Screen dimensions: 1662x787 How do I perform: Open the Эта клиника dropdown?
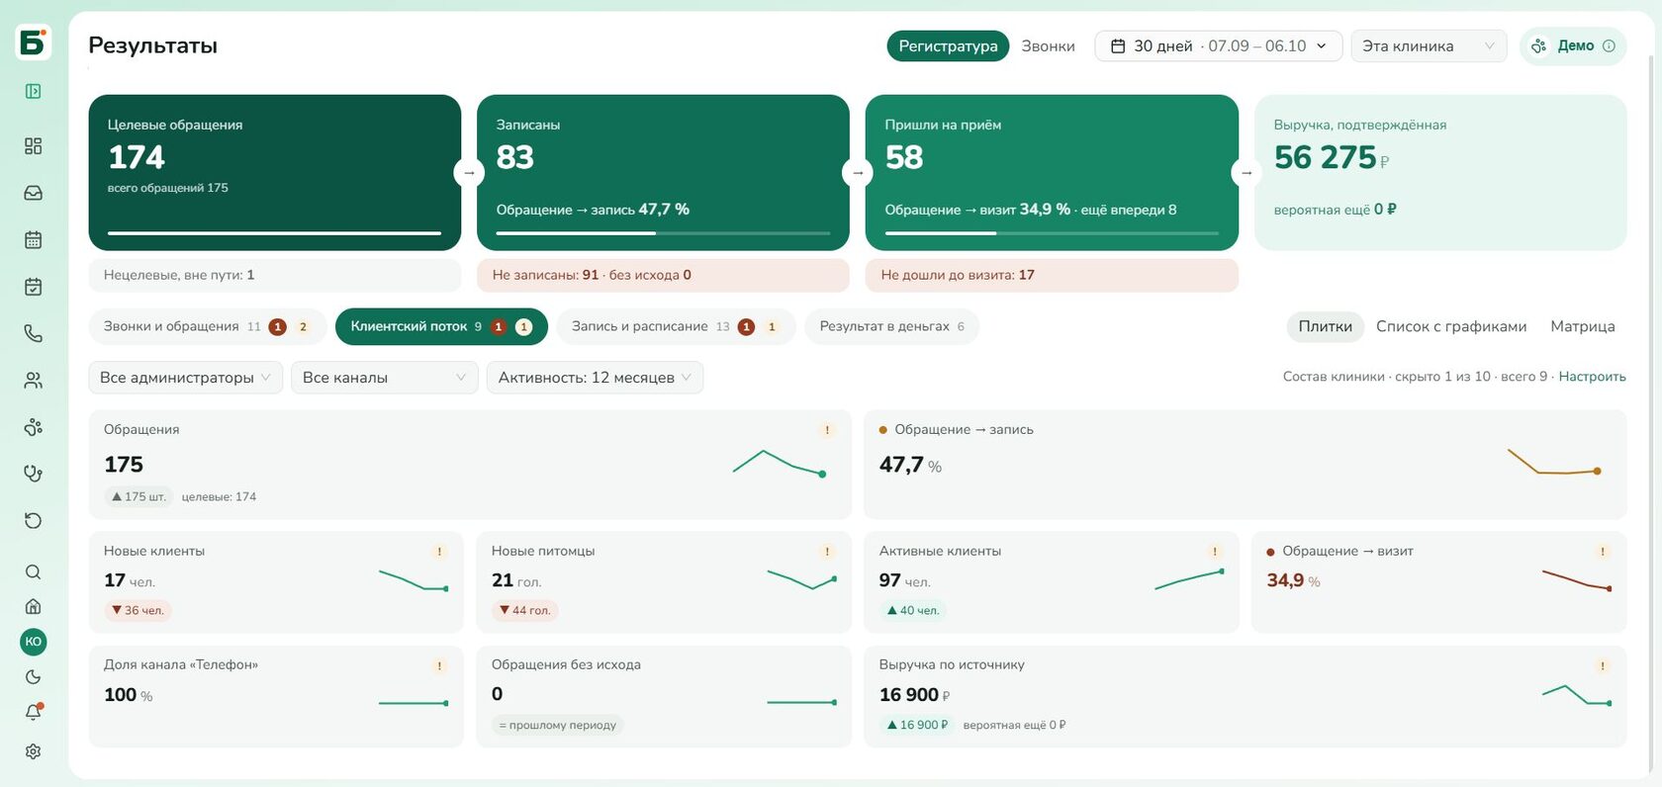click(1429, 45)
